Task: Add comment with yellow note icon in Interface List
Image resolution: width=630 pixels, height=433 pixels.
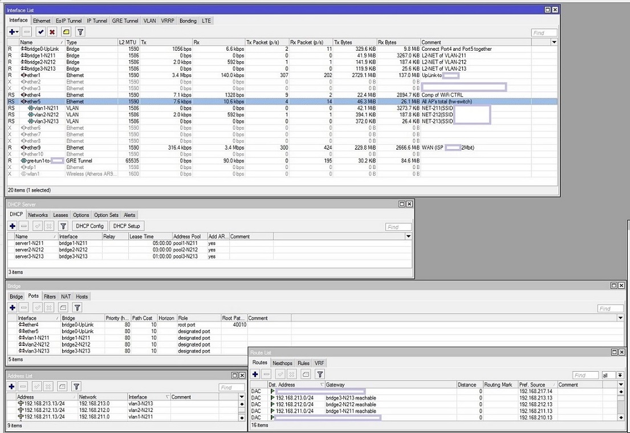Action: pyautogui.click(x=66, y=32)
